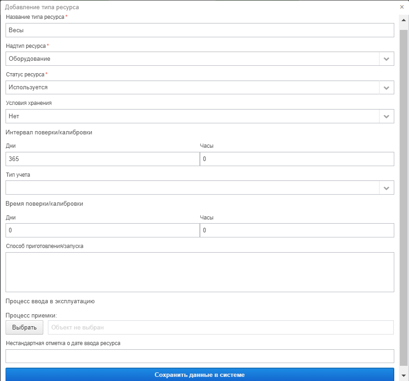Focus the 'Часы' field under Время поверки/калибровки

[297, 231]
